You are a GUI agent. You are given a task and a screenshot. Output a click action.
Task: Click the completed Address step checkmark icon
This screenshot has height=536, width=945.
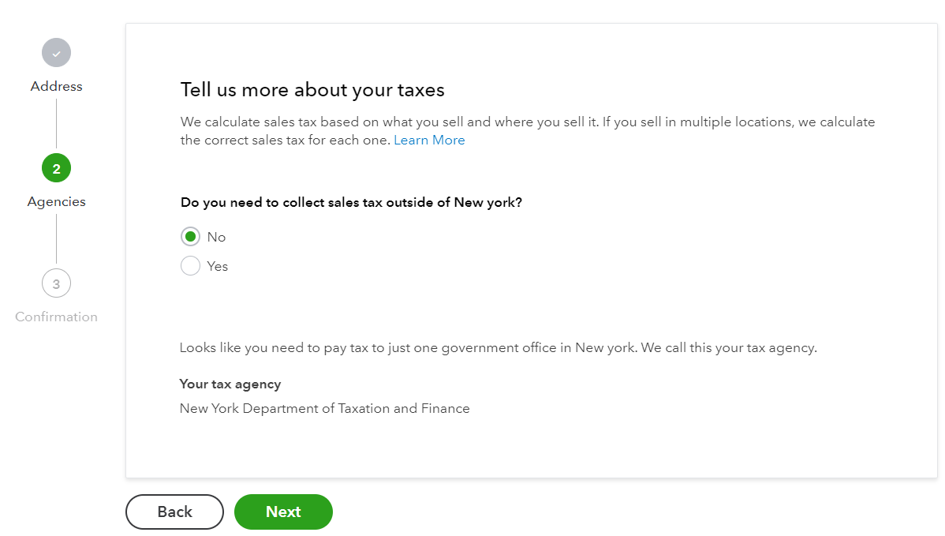(56, 53)
